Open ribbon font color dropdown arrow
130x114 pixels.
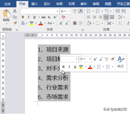point(45,23)
